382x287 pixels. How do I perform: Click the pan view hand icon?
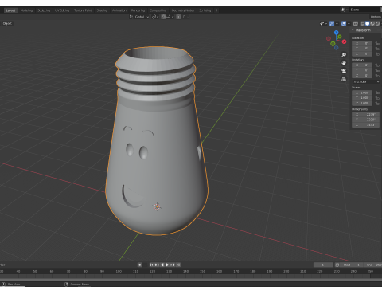pos(344,63)
